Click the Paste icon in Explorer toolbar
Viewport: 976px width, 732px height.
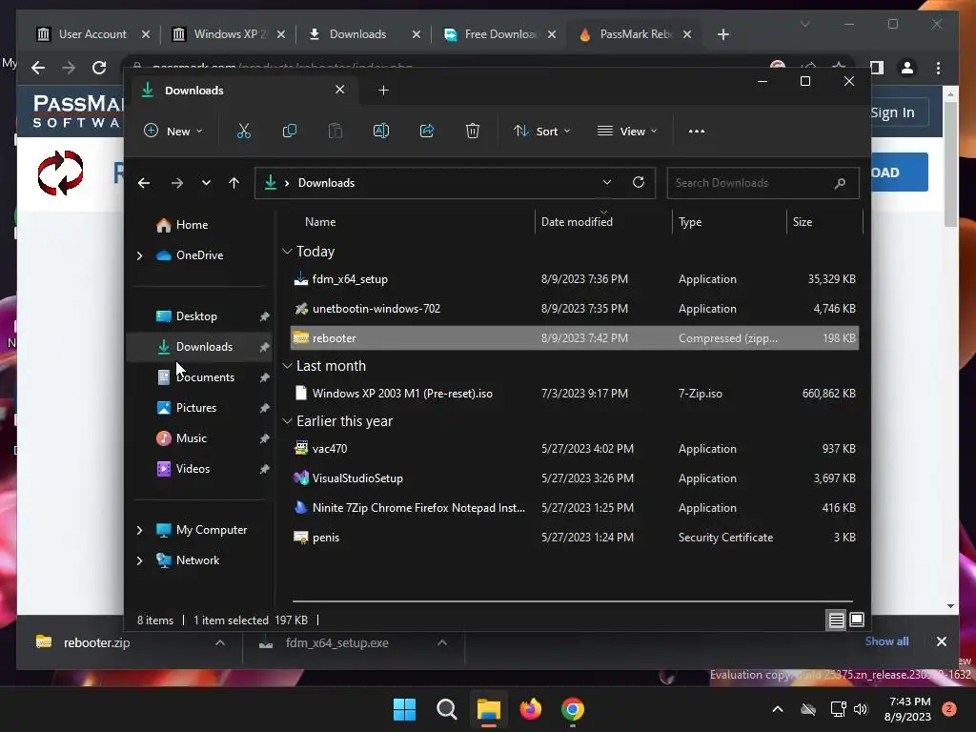pyautogui.click(x=335, y=131)
